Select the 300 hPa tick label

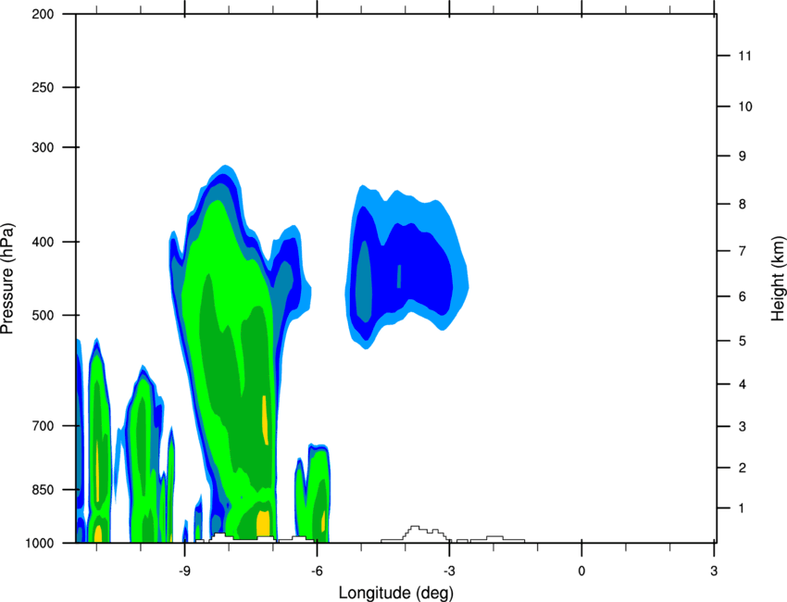click(x=43, y=147)
